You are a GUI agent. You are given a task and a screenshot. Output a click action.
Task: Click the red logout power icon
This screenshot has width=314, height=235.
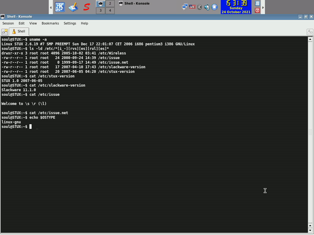[257, 10]
